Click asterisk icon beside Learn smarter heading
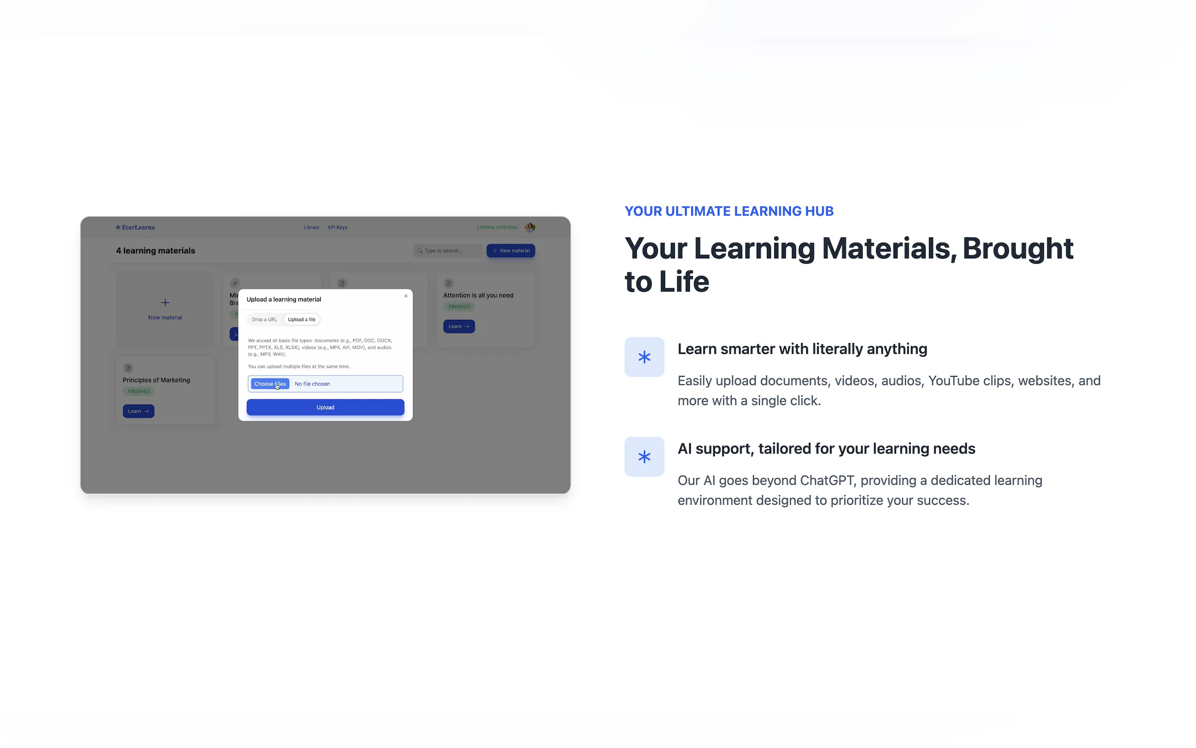 click(x=644, y=357)
